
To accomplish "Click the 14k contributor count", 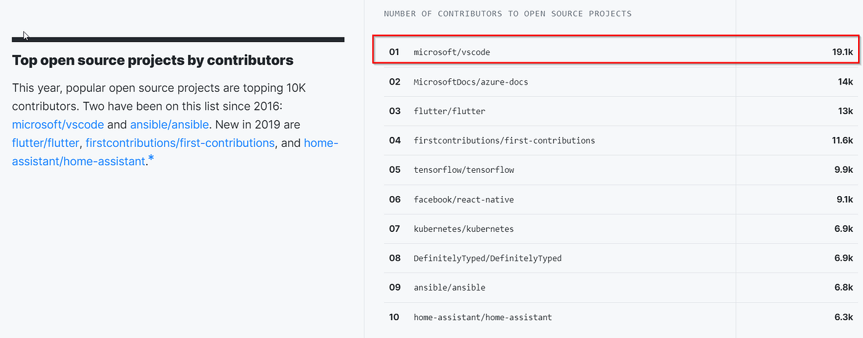I will coord(845,82).
